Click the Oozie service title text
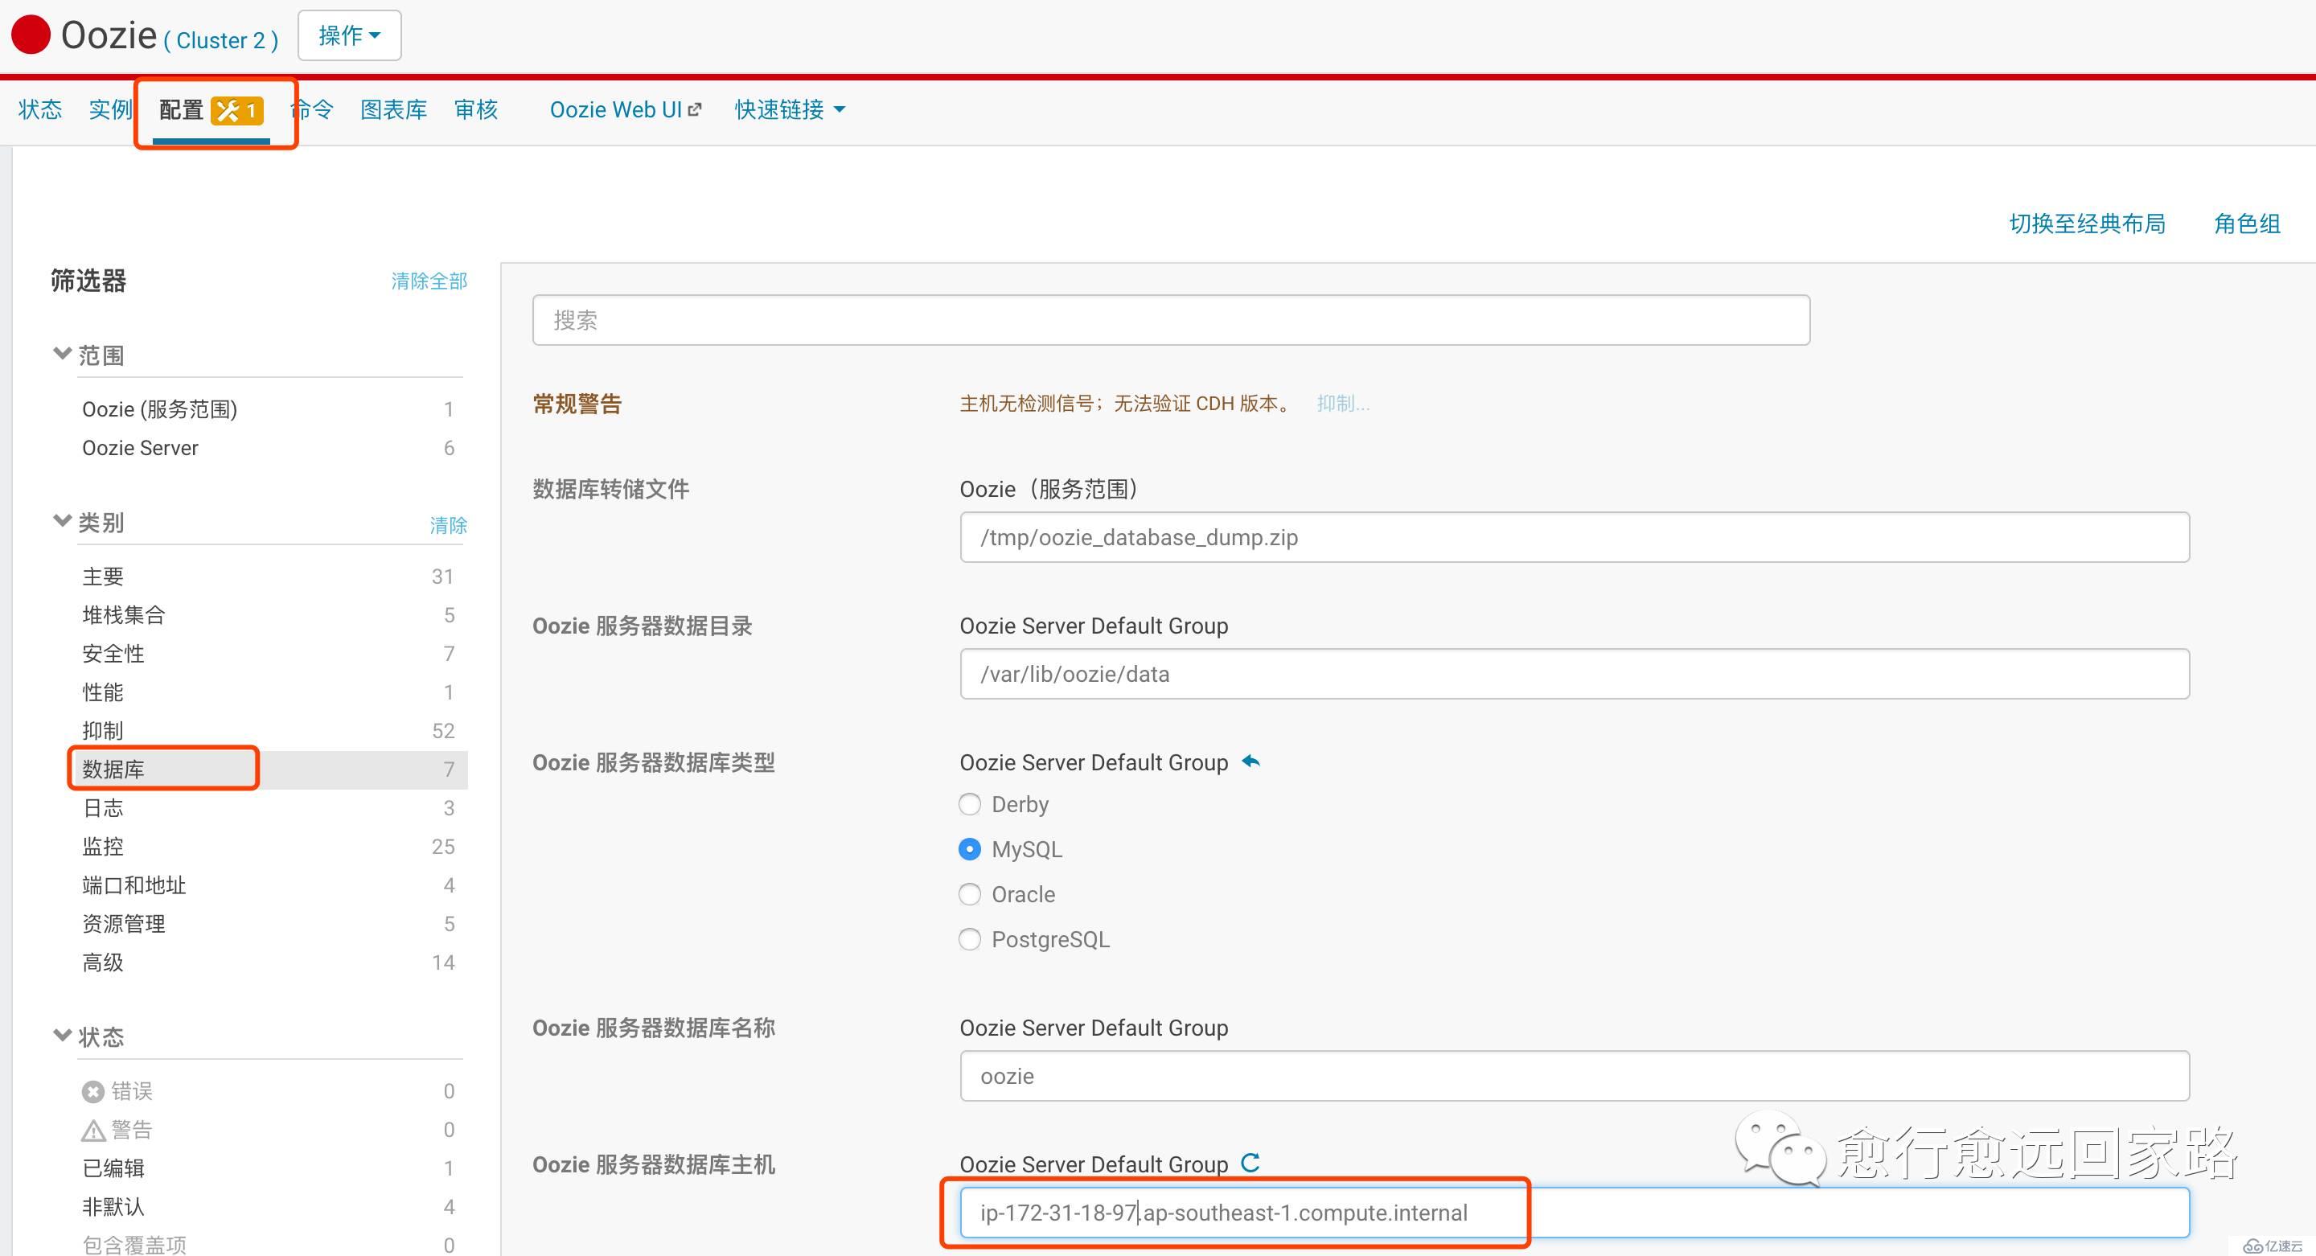2316x1256 pixels. [109, 35]
